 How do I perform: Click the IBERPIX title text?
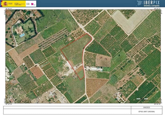pos(152,3)
